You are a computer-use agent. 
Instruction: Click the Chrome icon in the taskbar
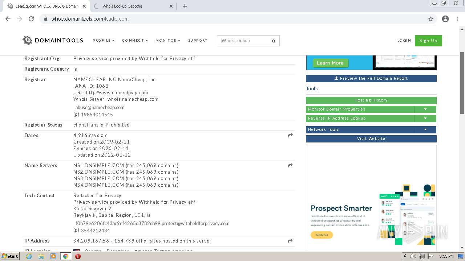65,256
